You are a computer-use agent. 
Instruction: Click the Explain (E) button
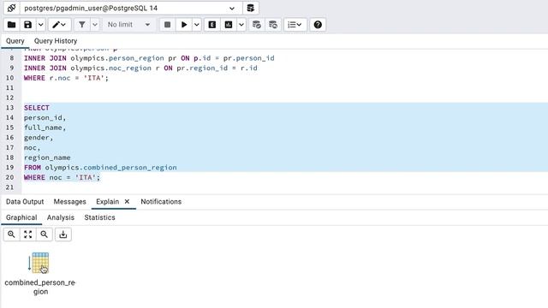click(x=212, y=25)
